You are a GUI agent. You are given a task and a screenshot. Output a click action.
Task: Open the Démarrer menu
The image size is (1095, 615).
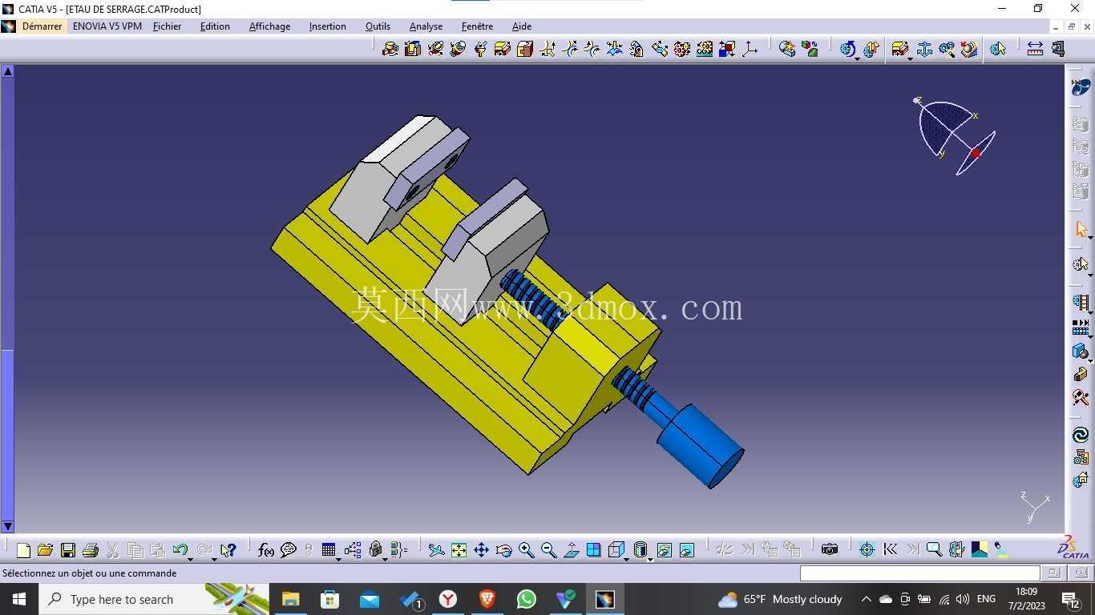point(42,26)
